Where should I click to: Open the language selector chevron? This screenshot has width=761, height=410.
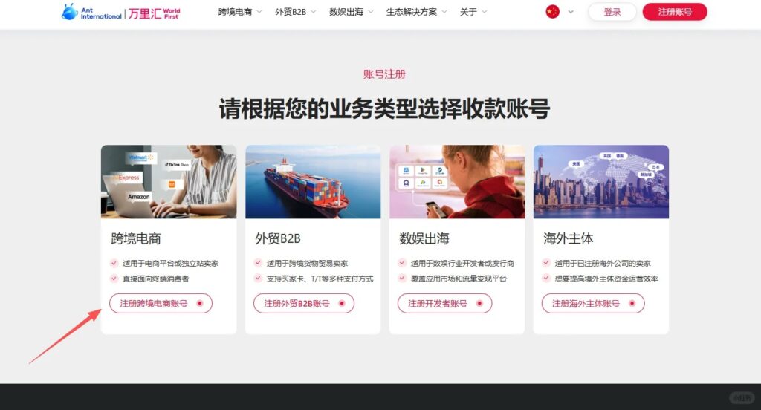click(571, 12)
